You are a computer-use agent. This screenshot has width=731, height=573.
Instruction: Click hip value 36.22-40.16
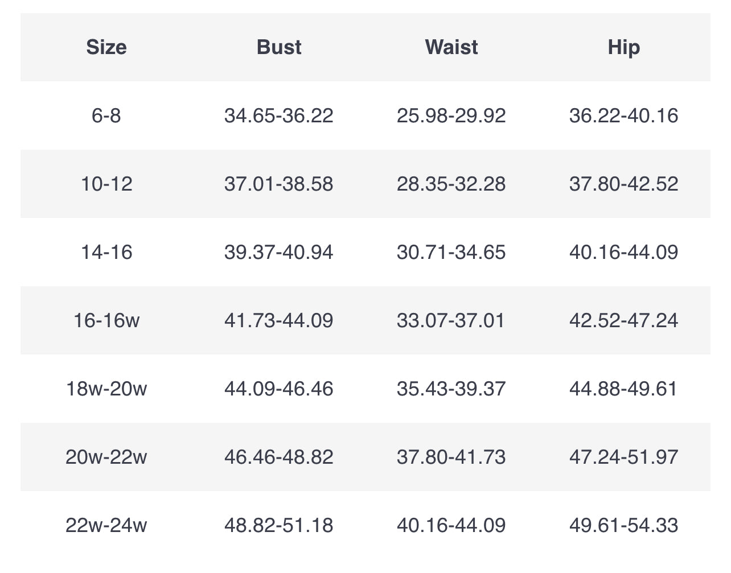624,116
